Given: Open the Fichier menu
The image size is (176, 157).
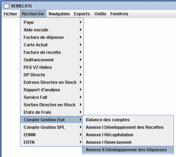Looking at the screenshot, I should 10,14.
